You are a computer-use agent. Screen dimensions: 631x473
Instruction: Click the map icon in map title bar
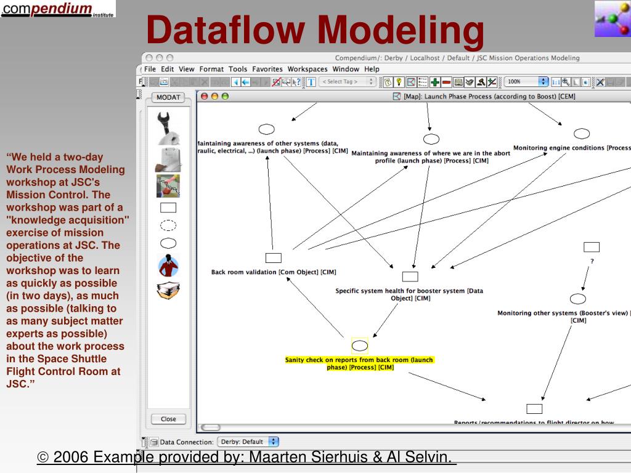pyautogui.click(x=397, y=96)
